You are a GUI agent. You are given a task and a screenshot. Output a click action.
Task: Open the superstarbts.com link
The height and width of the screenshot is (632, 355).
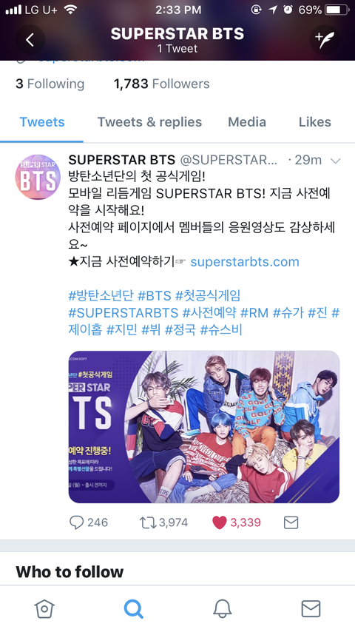(245, 261)
